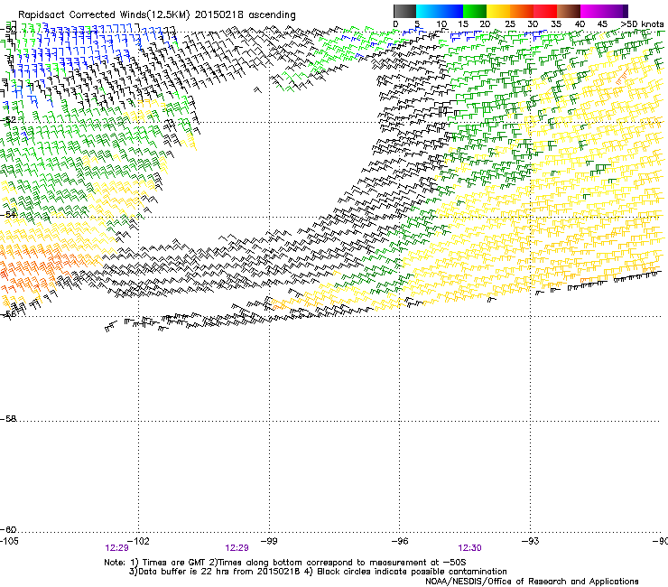Click the plot title 'Rapidsact Corrected Winds(12.5KM)'
Screen dimensions: 668x587
[104, 14]
